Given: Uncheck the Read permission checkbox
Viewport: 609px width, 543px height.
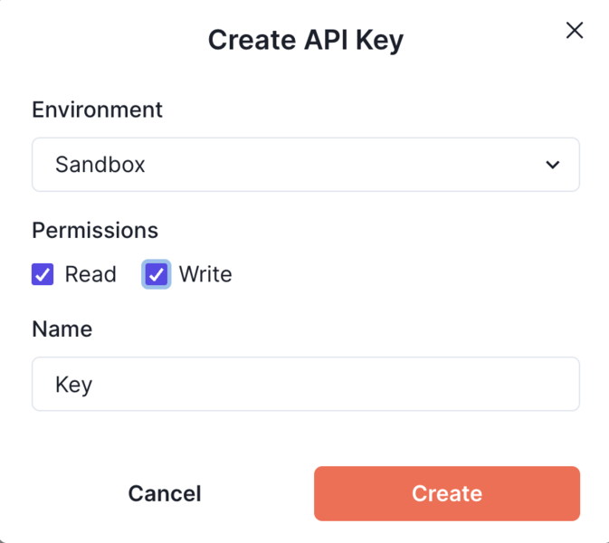Looking at the screenshot, I should tap(43, 274).
